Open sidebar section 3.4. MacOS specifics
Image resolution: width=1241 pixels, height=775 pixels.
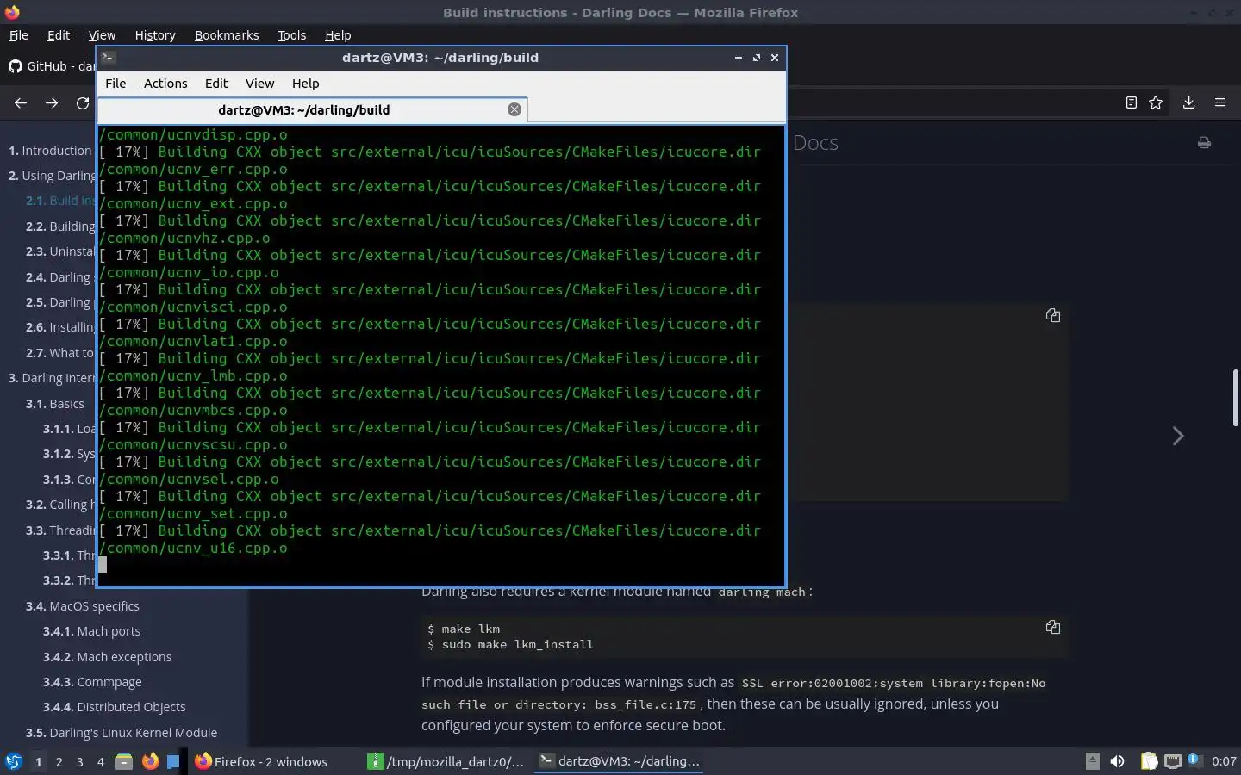click(82, 606)
